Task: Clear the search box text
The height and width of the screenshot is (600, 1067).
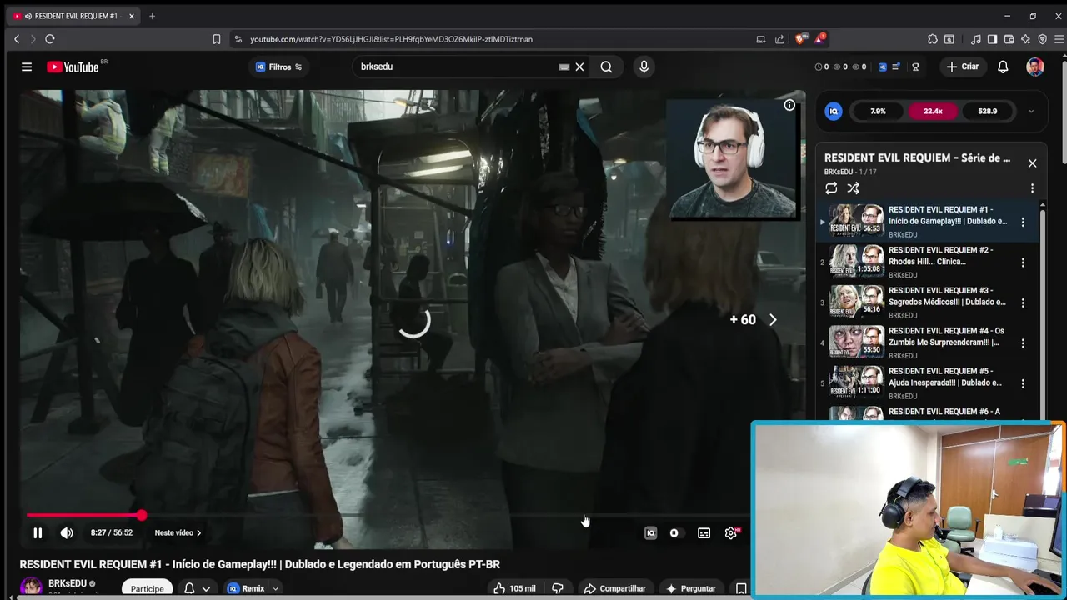Action: click(x=579, y=67)
